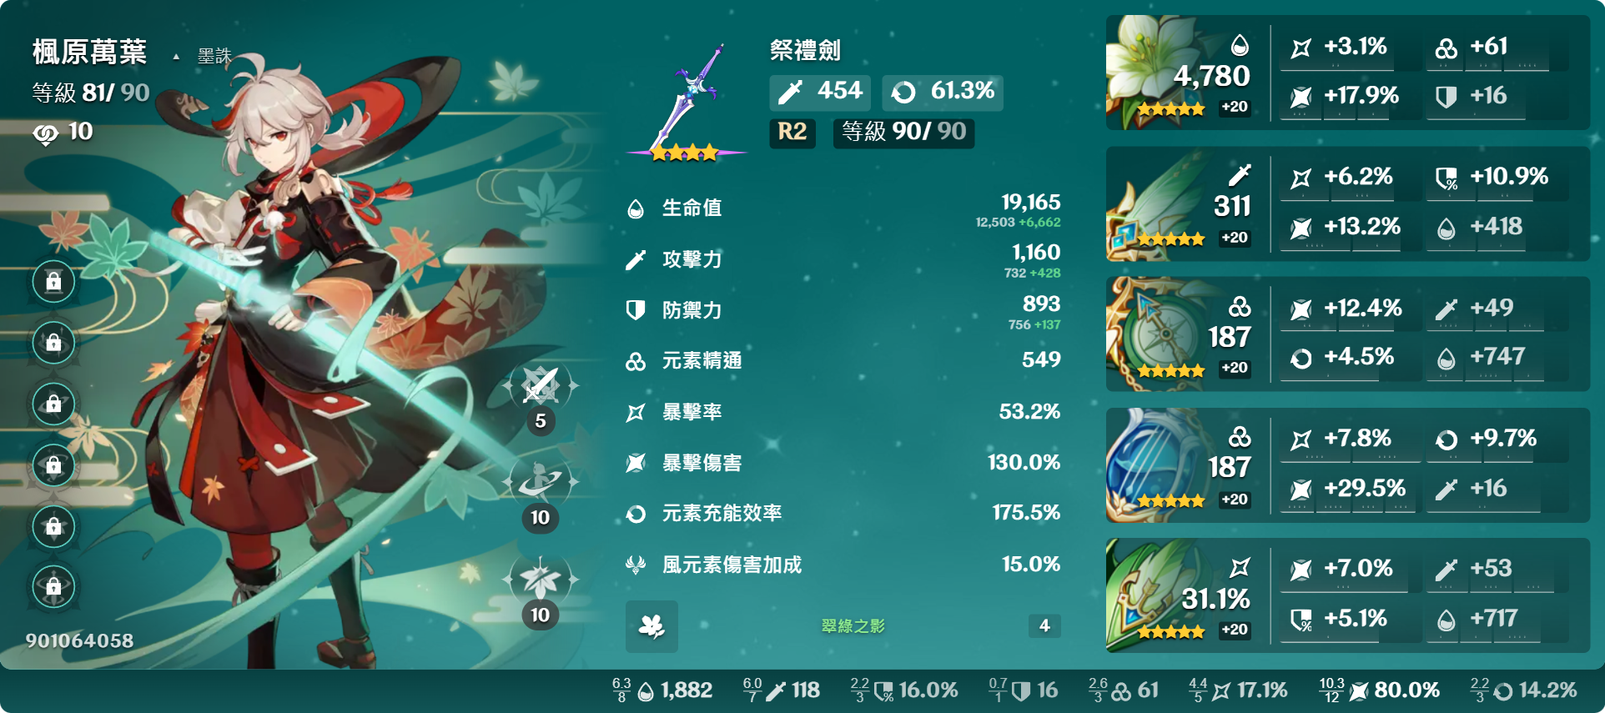Click the crit damage 80.0% summary
Viewport: 1605px width, 713px height.
click(1380, 690)
